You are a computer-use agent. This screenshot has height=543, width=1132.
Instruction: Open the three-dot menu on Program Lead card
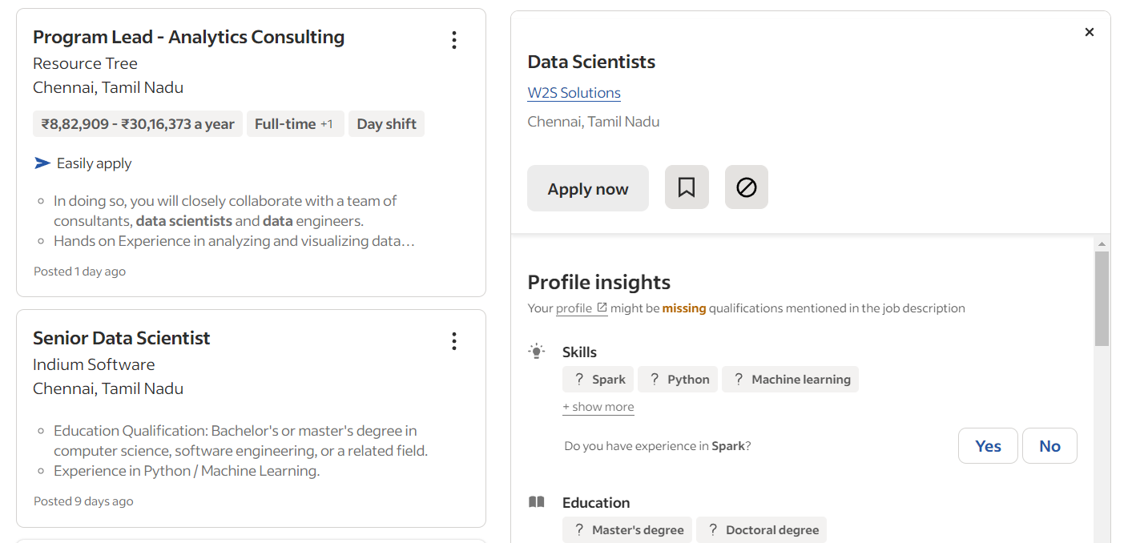tap(453, 39)
